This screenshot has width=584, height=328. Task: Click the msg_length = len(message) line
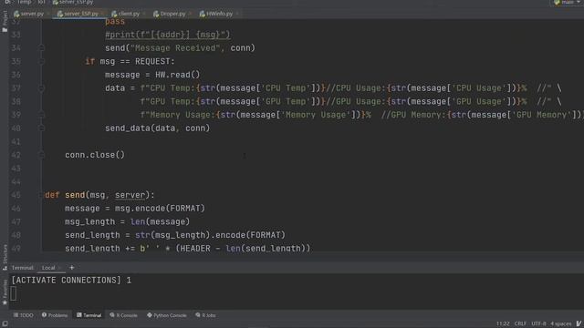(x=127, y=222)
